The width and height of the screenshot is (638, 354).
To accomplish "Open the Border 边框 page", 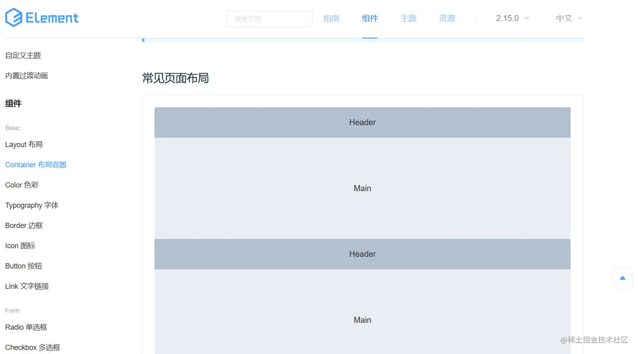I will (24, 225).
